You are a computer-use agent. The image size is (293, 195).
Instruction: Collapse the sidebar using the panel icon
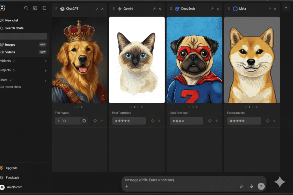click(44, 8)
